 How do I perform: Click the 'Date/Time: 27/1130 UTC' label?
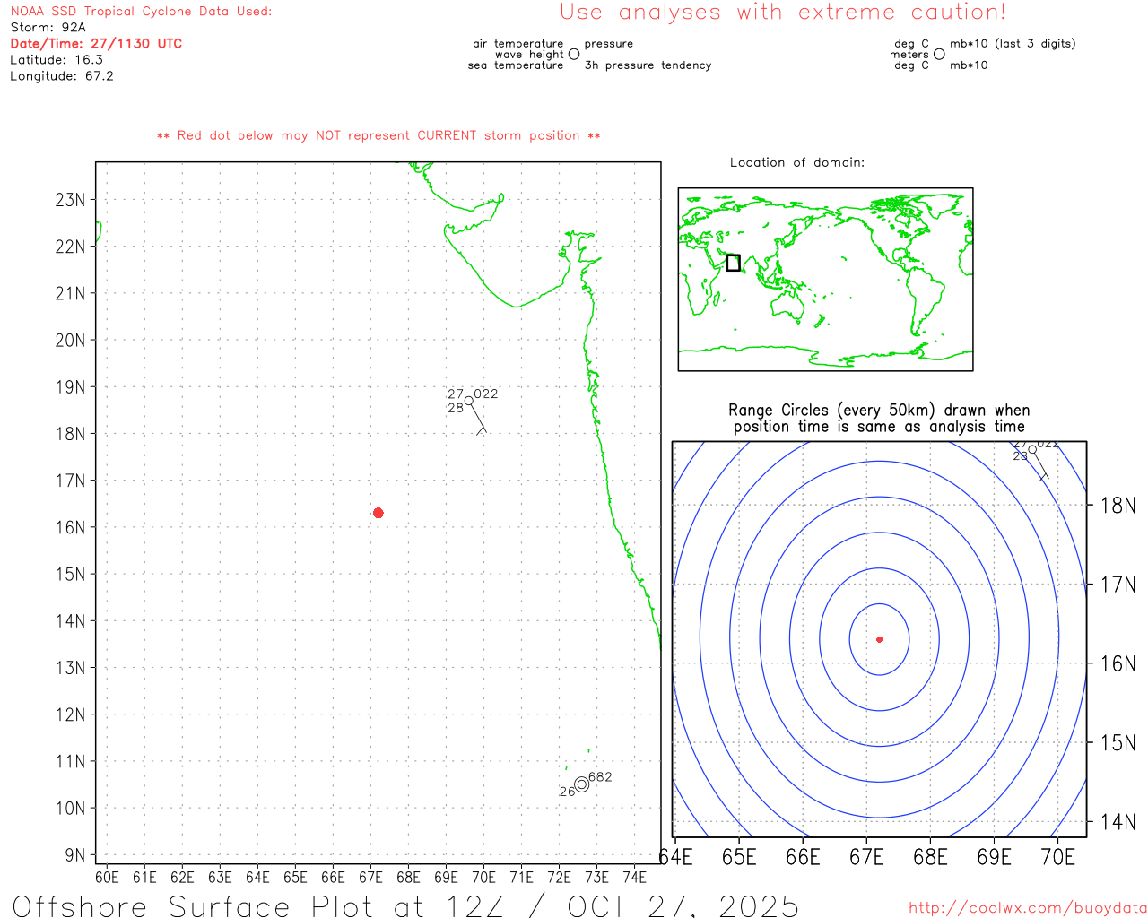(96, 44)
